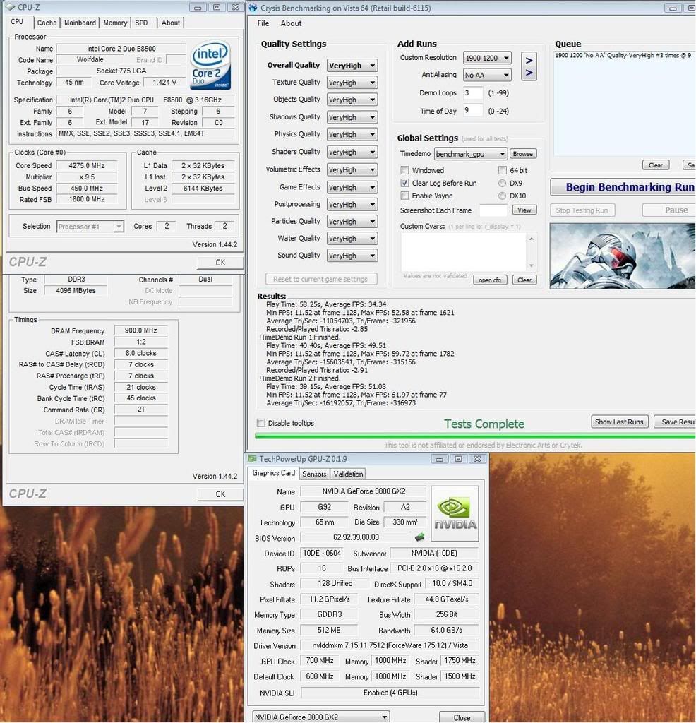The image size is (696, 723).
Task: Click the BIOS save chip icon in GPU-Z
Action: tap(419, 537)
